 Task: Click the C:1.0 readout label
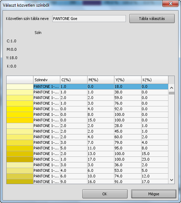coord(12,41)
